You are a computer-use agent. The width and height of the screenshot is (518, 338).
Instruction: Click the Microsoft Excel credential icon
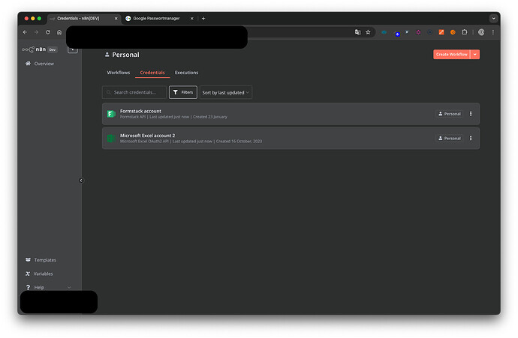point(111,138)
